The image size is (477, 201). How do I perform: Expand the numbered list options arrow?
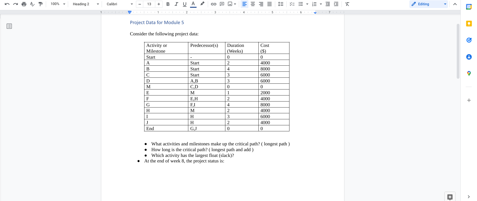pyautogui.click(x=321, y=4)
